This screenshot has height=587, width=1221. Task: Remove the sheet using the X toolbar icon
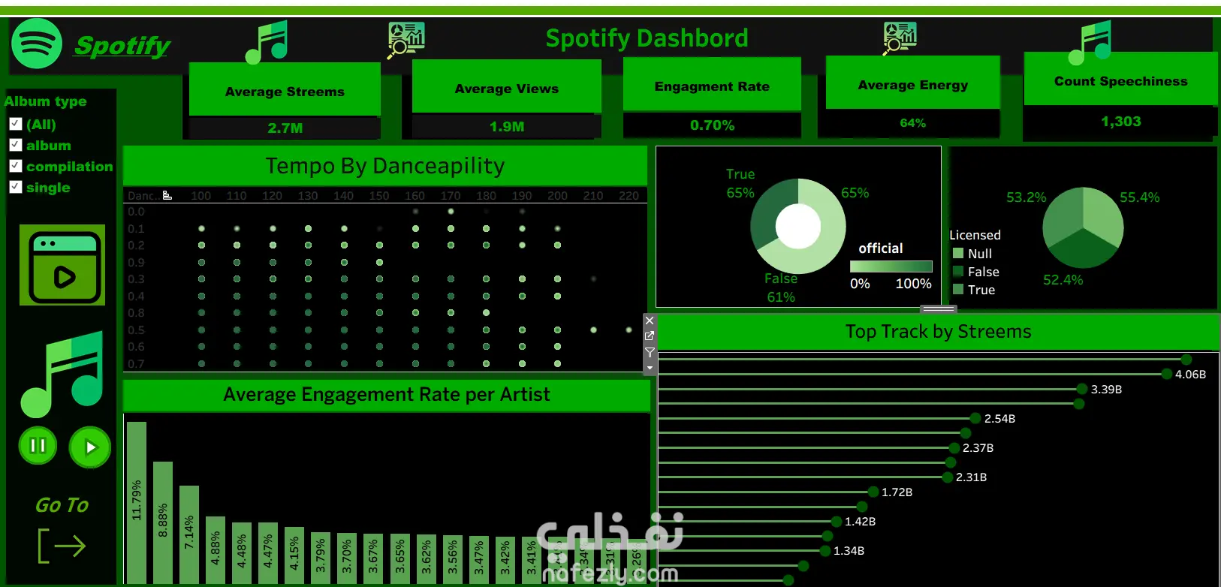(x=650, y=321)
